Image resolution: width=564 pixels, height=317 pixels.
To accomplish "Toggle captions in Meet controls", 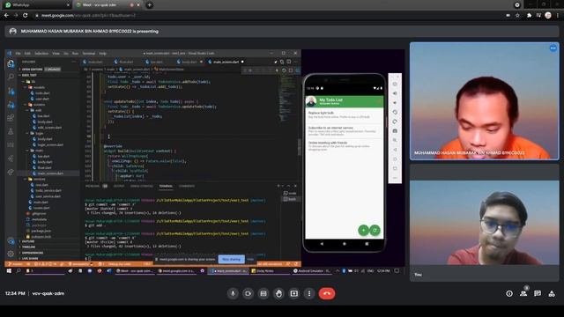I will 263,293.
